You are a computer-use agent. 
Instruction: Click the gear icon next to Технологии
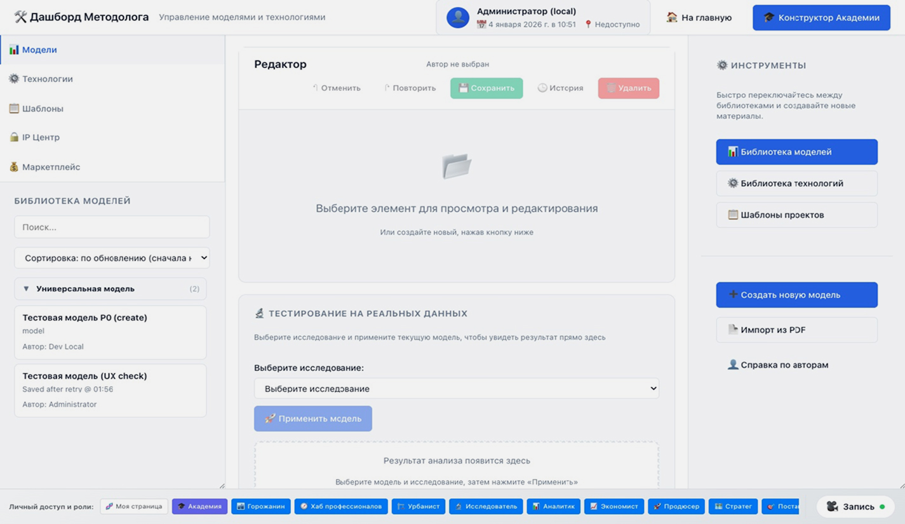pos(14,79)
